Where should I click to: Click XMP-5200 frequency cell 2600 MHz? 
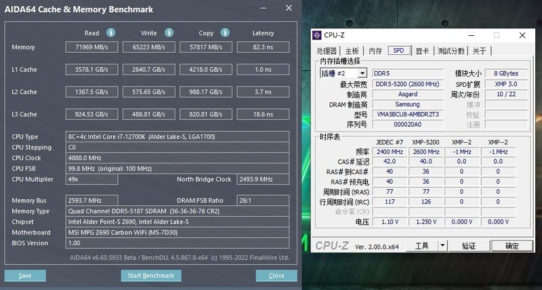coord(426,152)
